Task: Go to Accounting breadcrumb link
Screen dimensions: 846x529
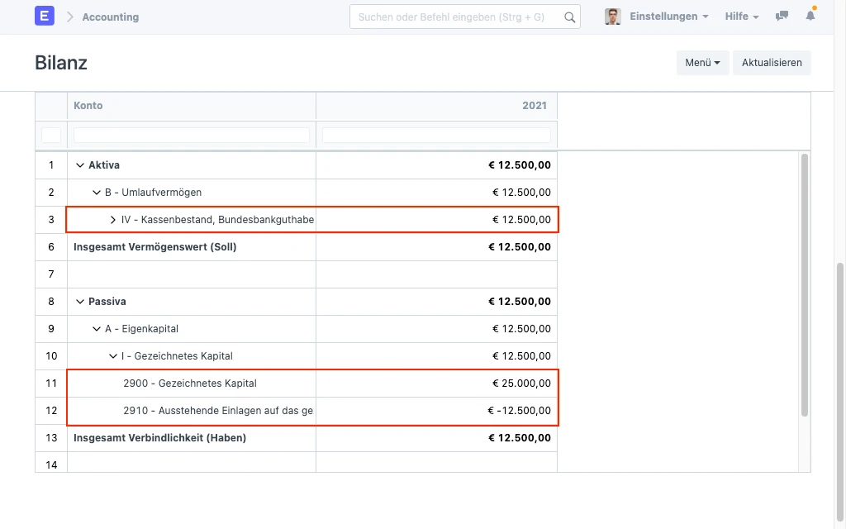Action: 111,17
